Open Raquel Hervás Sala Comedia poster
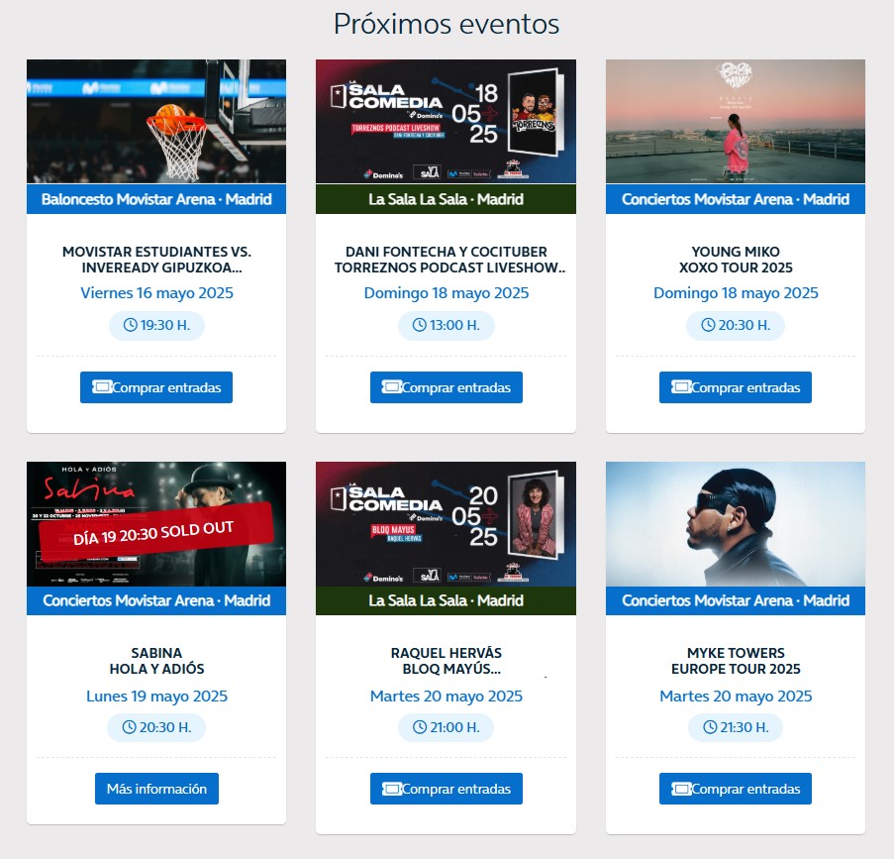 point(446,524)
